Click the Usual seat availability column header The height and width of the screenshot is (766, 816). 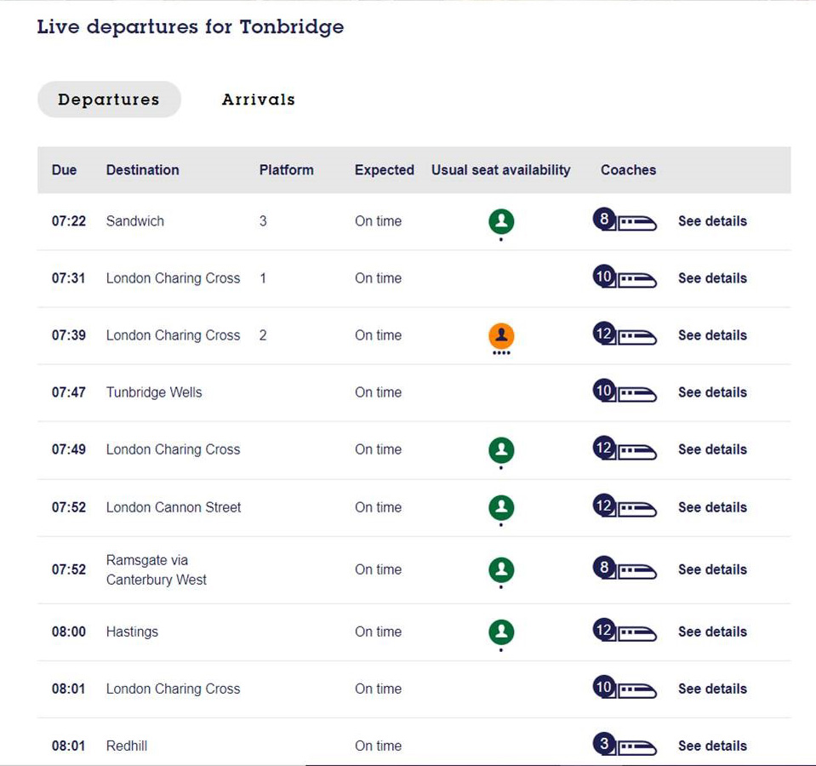click(x=500, y=170)
